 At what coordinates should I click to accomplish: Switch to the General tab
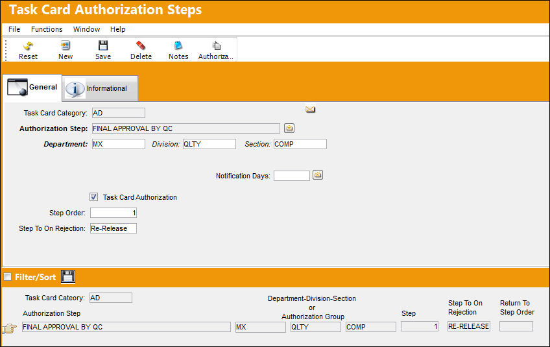pyautogui.click(x=32, y=88)
